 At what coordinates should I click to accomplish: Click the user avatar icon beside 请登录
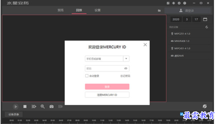pyautogui.click(x=181, y=10)
